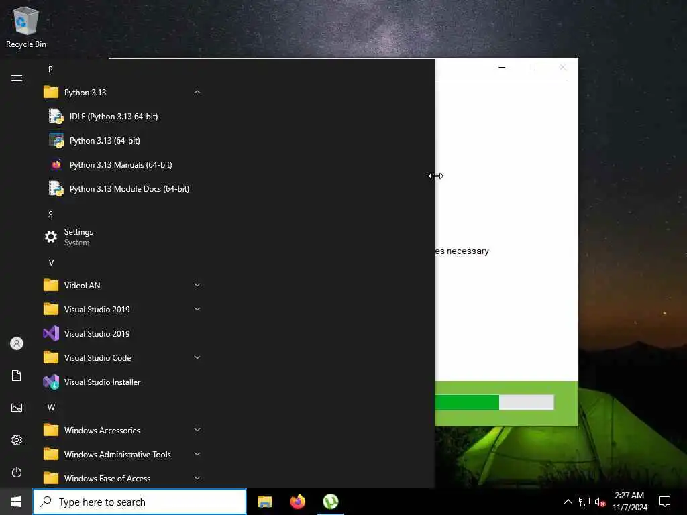Click the installer progress bar
This screenshot has height=515, width=687.
point(494,402)
